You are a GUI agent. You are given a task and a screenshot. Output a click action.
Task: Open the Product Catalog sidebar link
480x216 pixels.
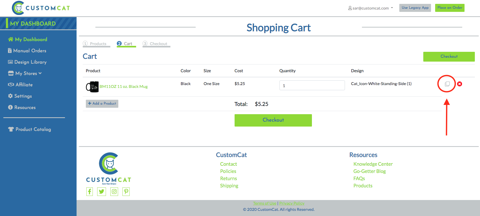click(29, 129)
